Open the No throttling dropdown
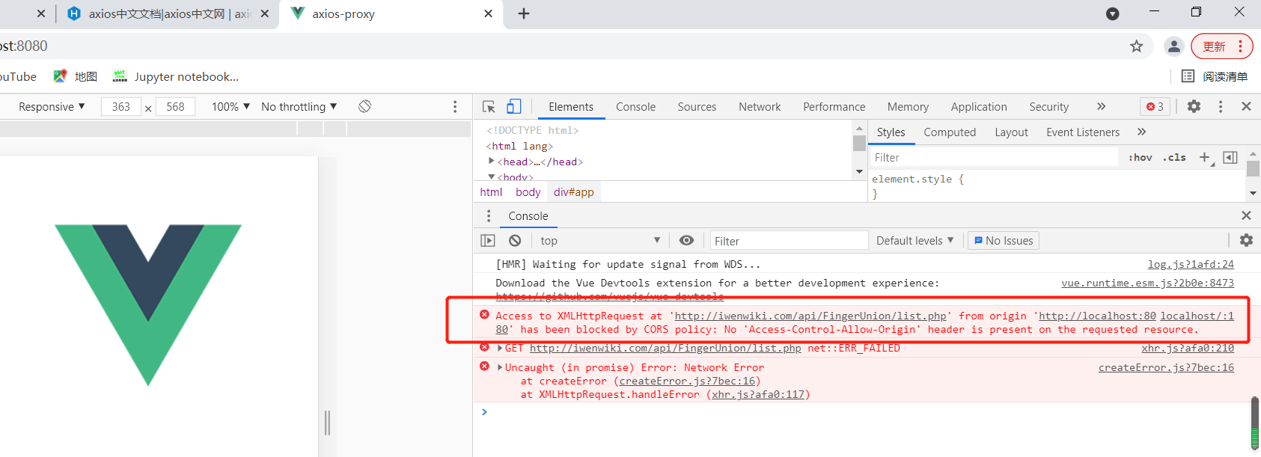The image size is (1261, 457). point(299,106)
